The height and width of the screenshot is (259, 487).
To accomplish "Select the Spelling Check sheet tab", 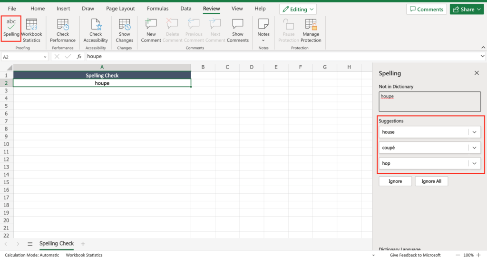I will [57, 244].
